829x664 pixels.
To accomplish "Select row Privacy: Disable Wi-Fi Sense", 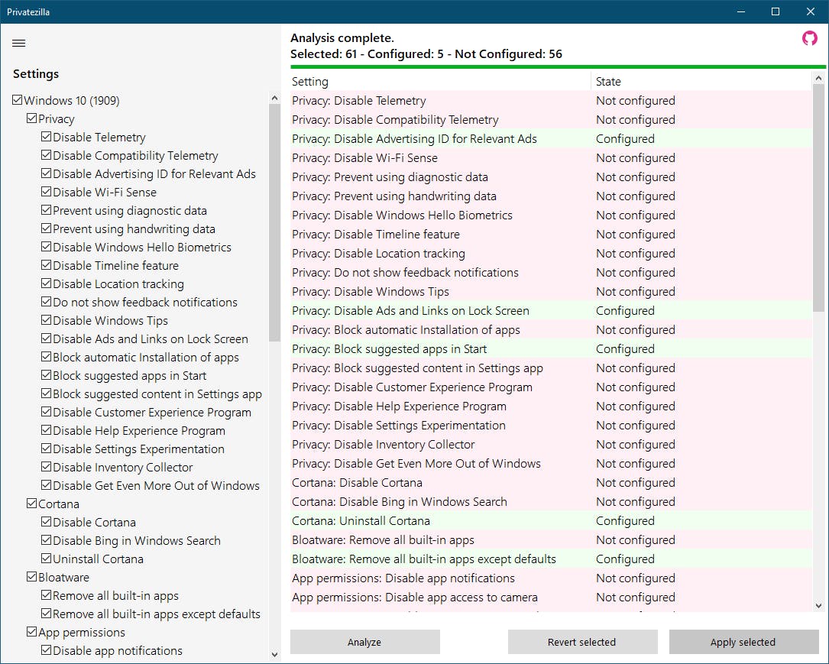I will pyautogui.click(x=551, y=157).
